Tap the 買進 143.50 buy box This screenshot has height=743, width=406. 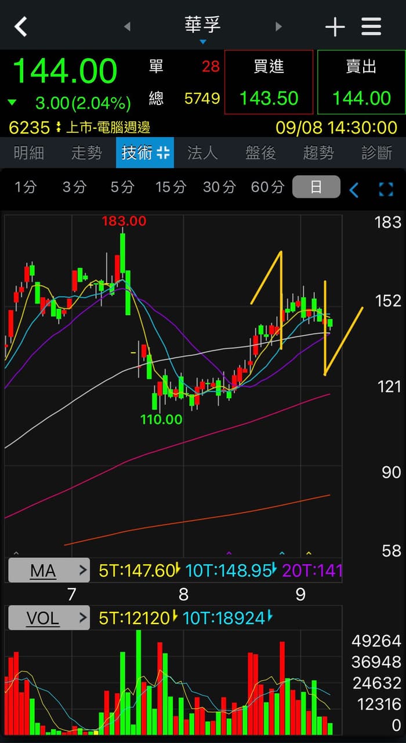tap(269, 82)
